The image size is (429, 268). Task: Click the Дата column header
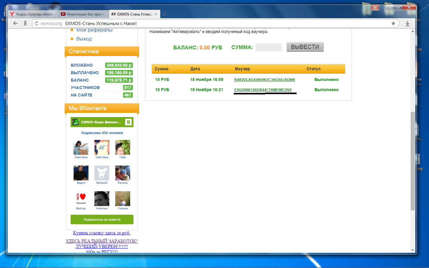[x=195, y=69]
